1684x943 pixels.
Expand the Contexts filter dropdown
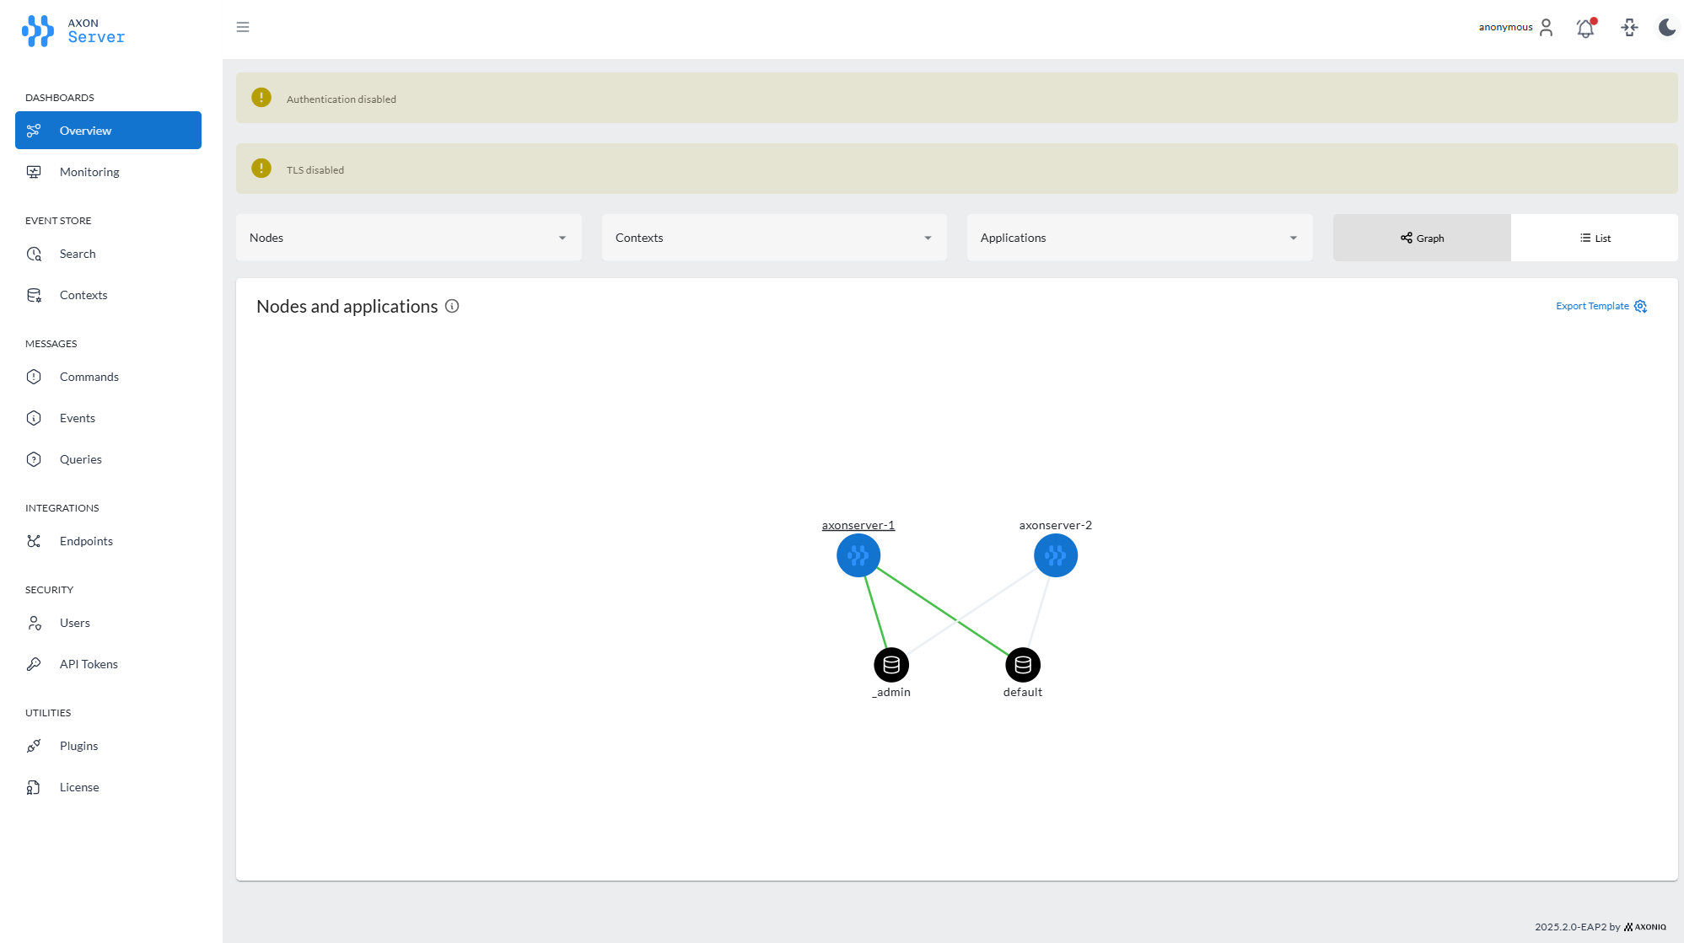tap(773, 238)
